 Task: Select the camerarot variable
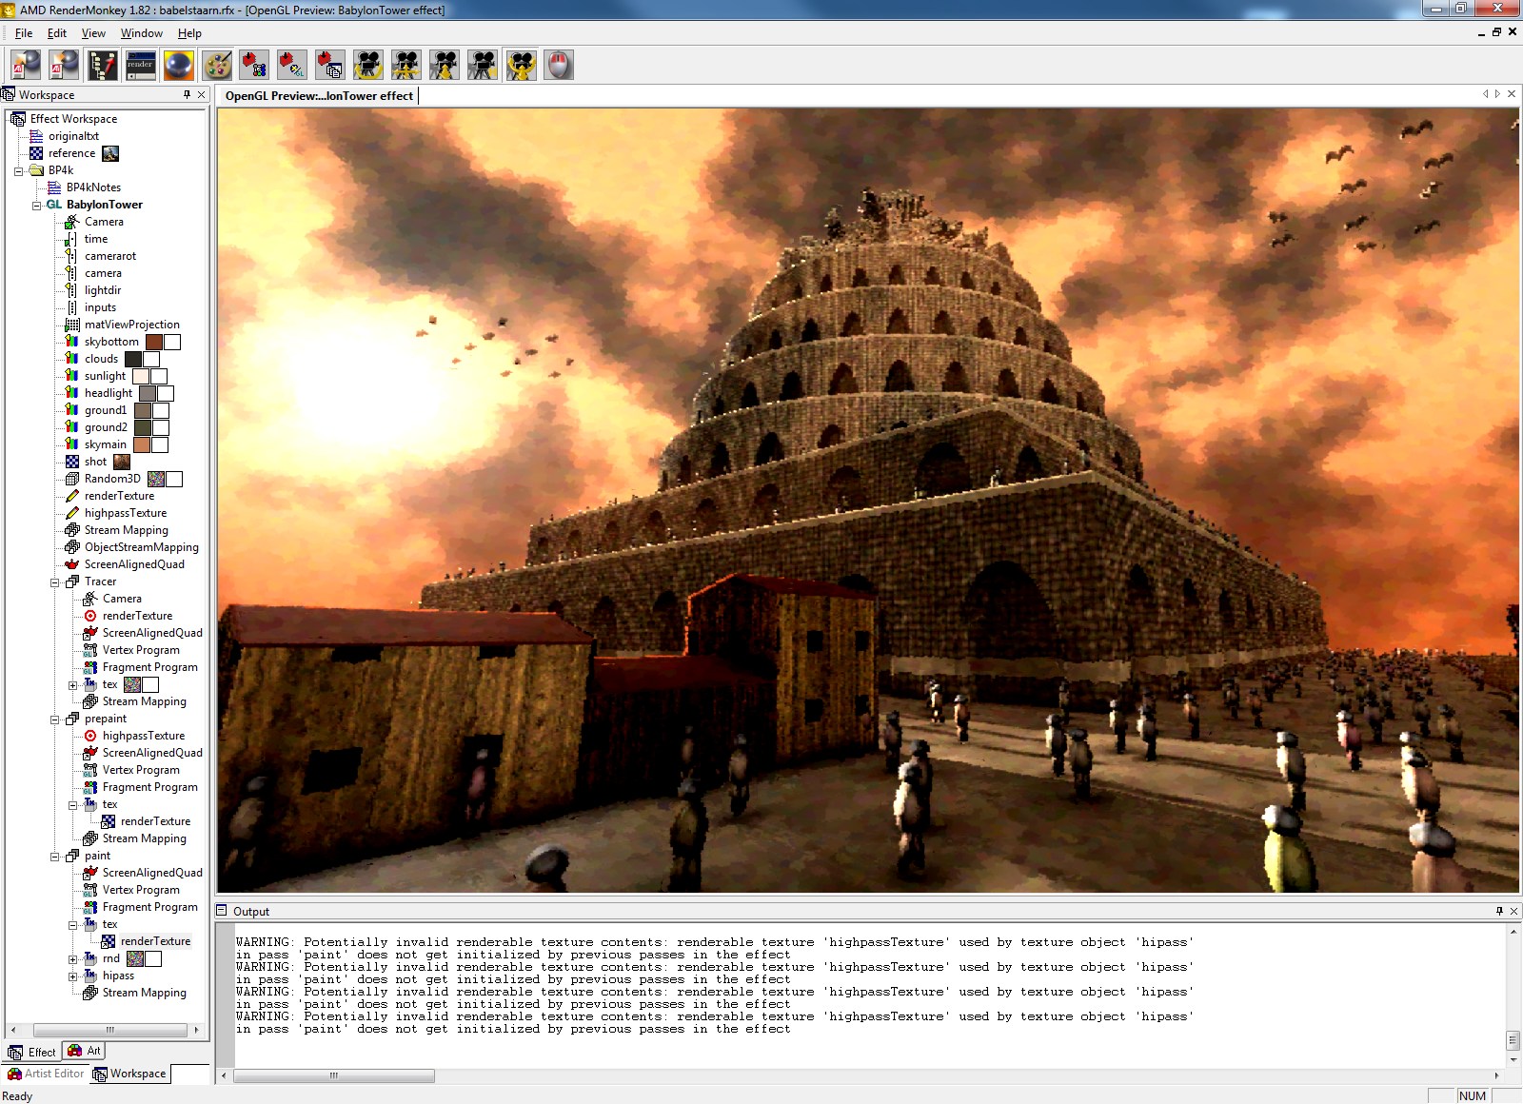[x=110, y=256]
